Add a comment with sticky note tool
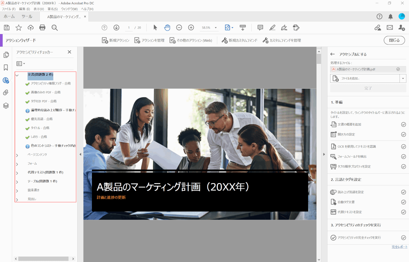The image size is (409, 262). click(x=260, y=28)
